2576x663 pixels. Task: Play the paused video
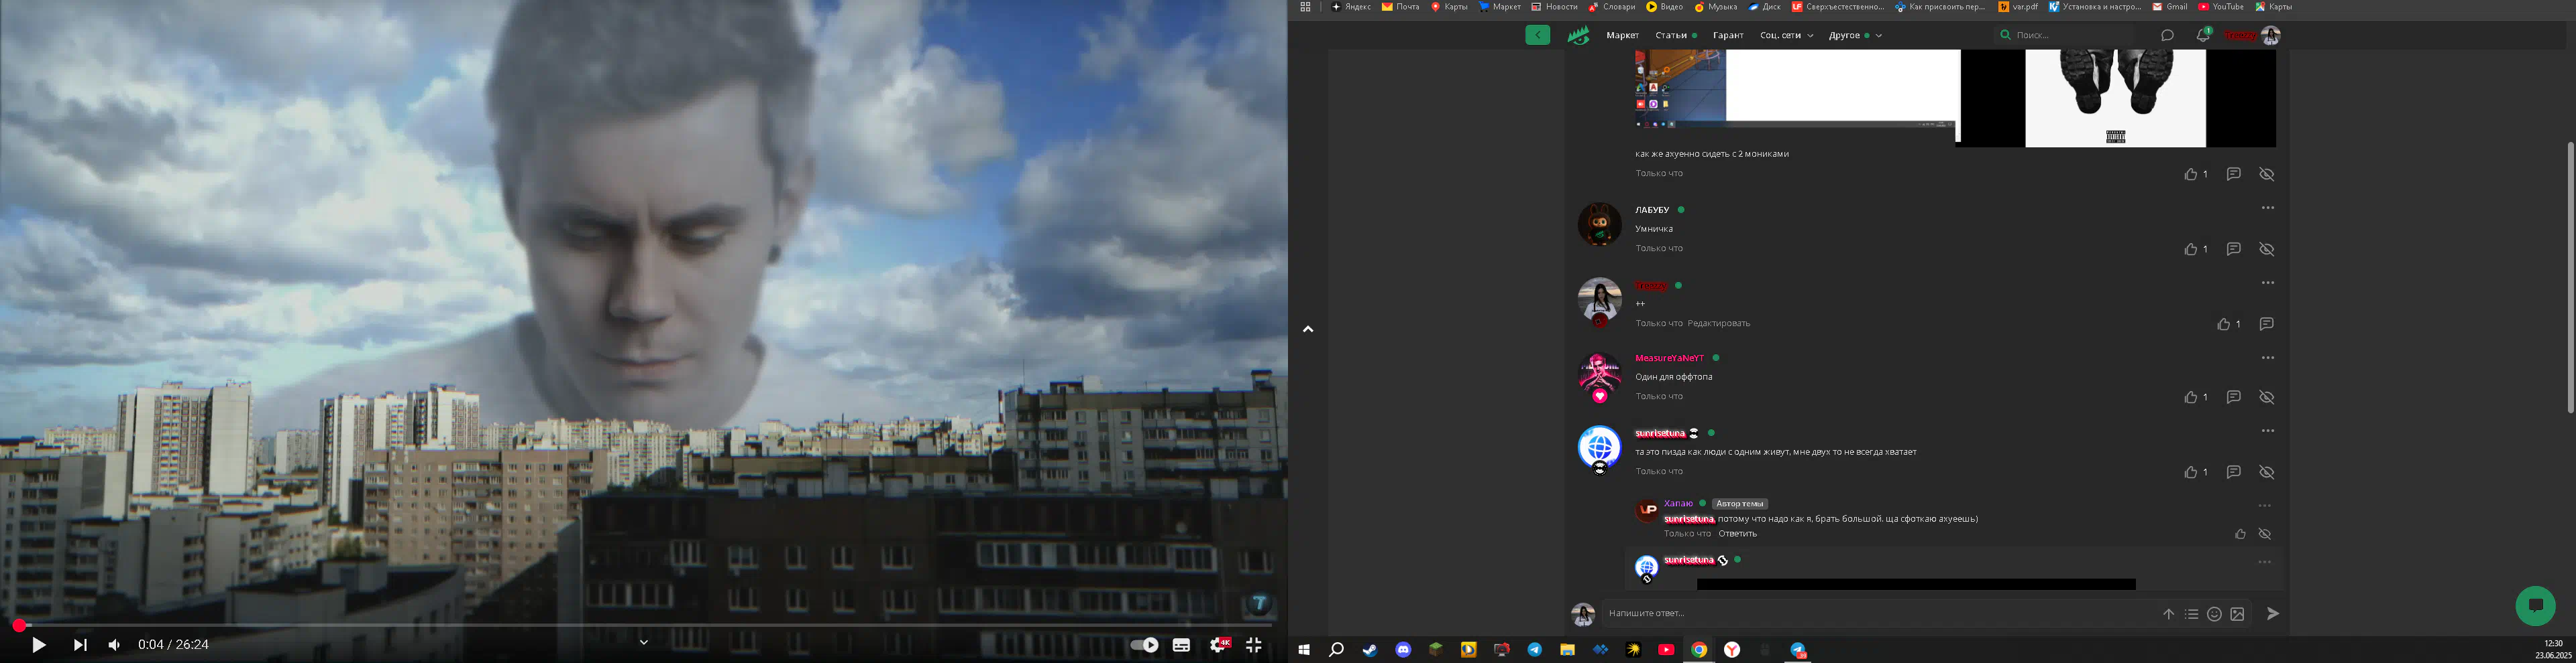(39, 645)
